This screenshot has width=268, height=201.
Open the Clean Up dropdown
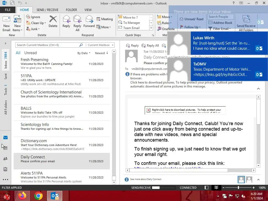click(36, 23)
